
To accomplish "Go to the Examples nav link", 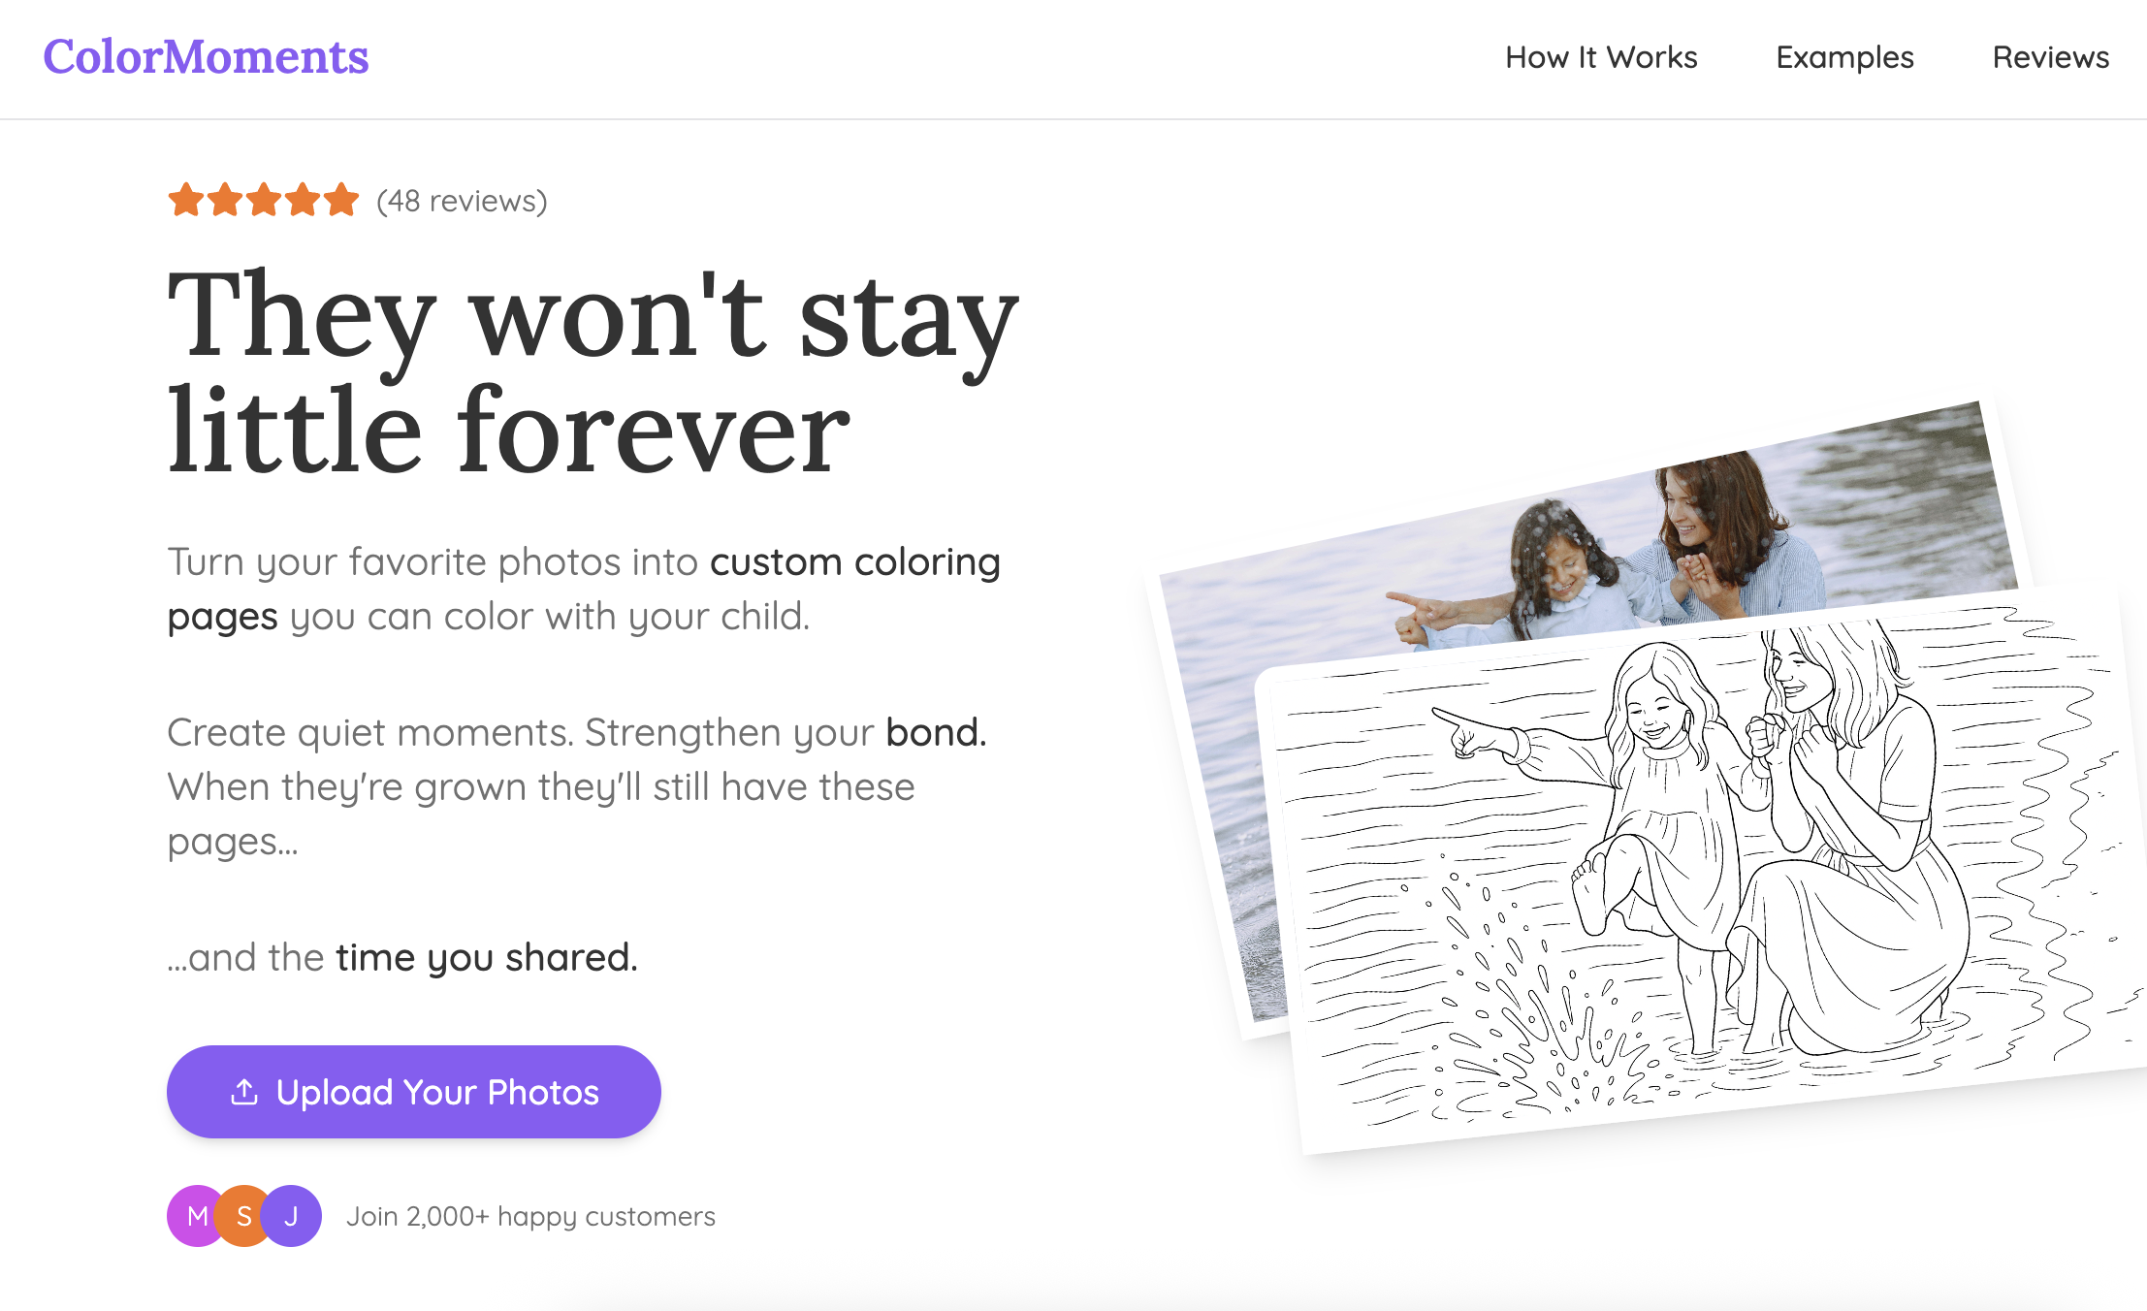I will [1844, 57].
